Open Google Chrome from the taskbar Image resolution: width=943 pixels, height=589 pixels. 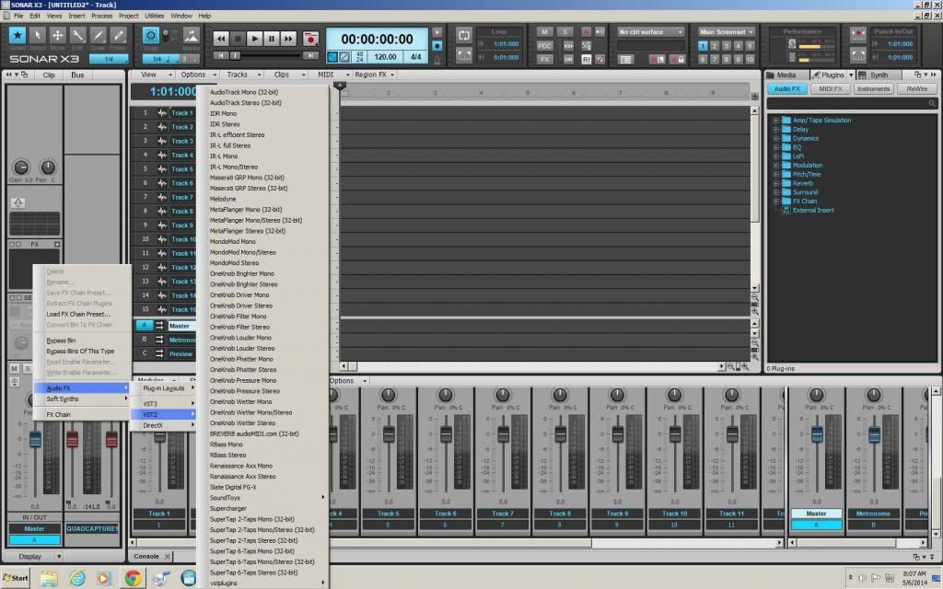pyautogui.click(x=133, y=578)
